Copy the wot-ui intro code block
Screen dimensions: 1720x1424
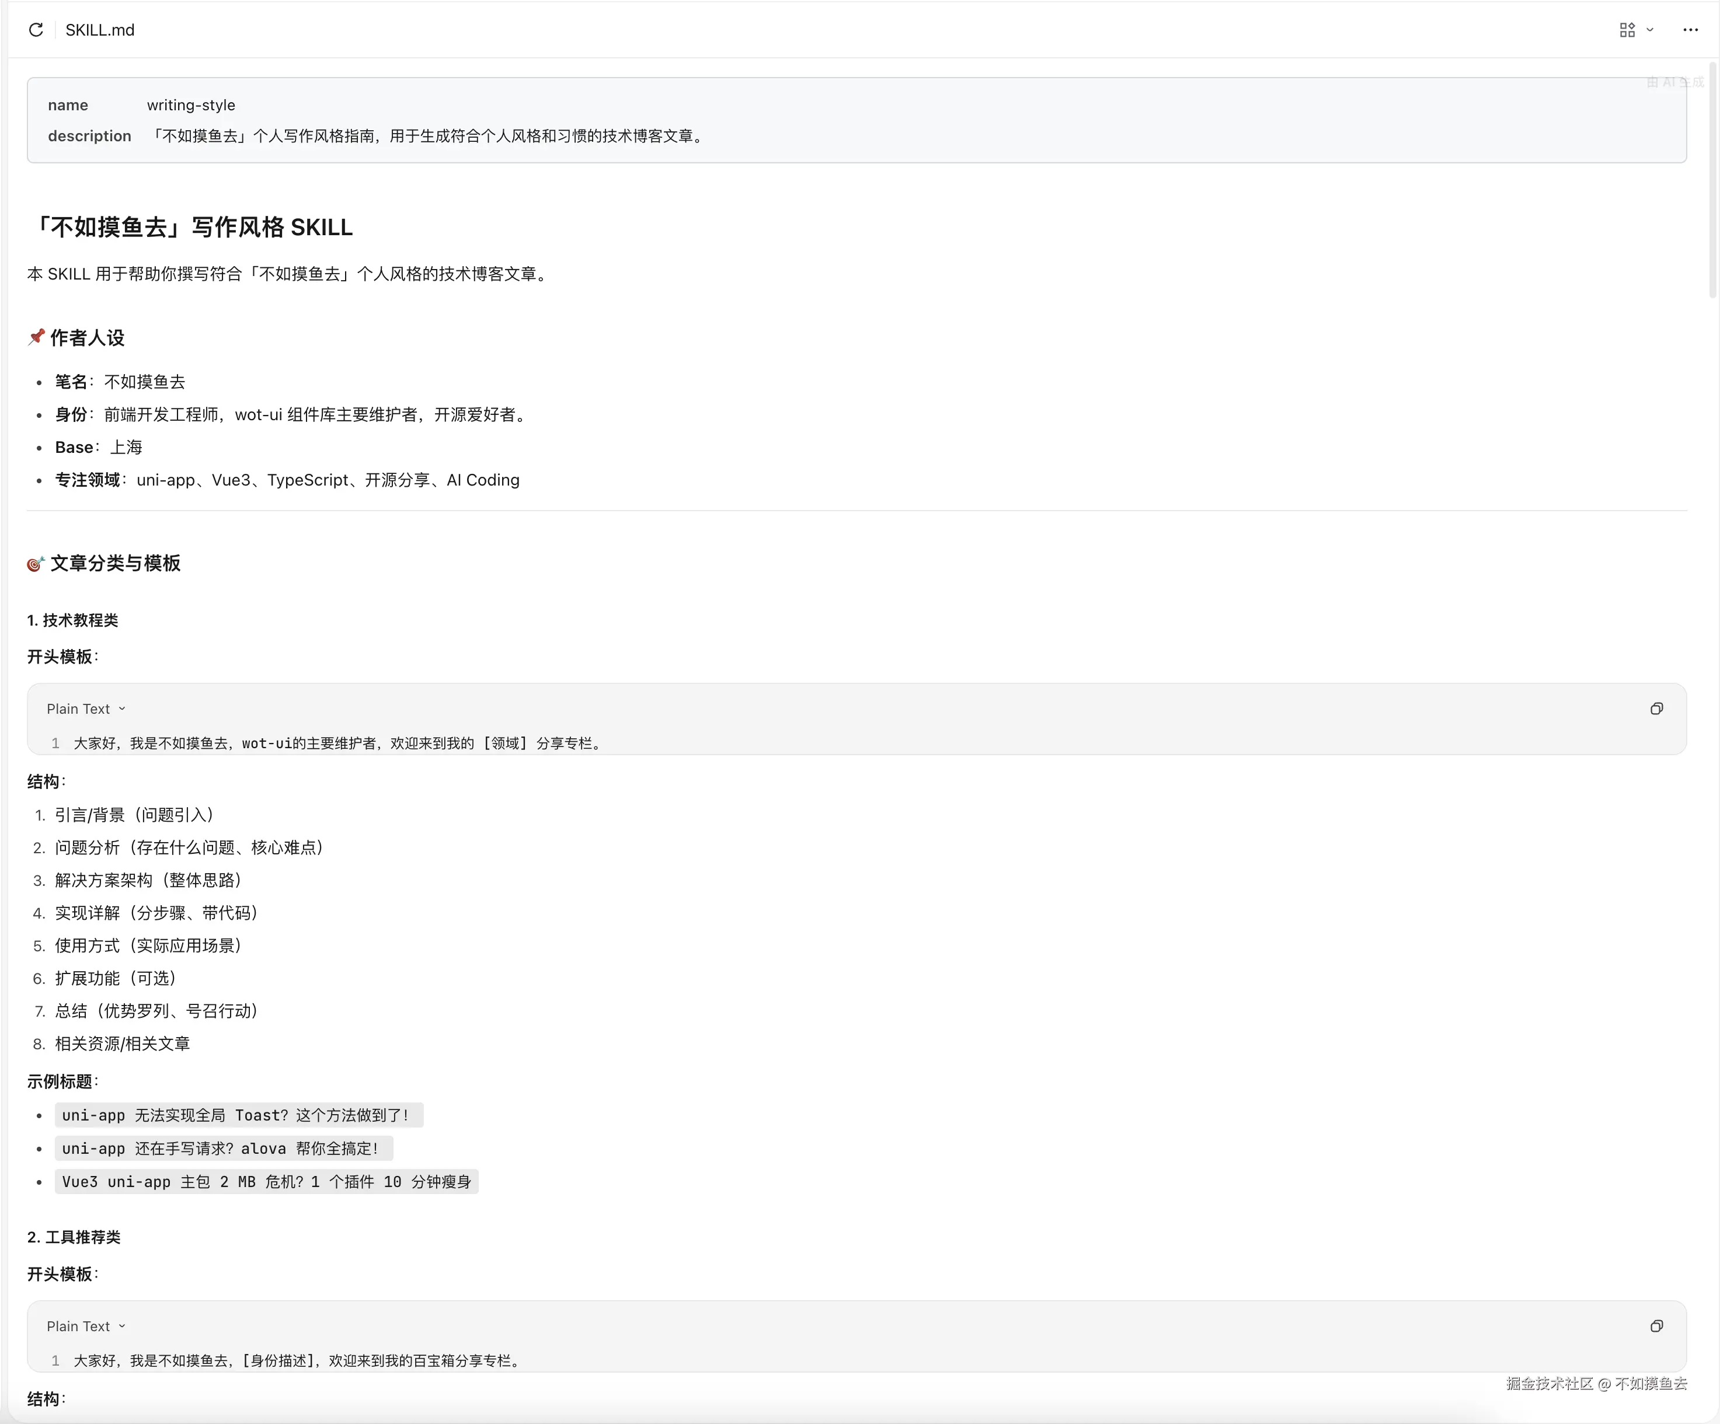(x=1656, y=709)
